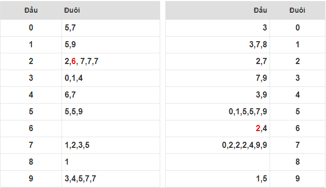Click the cell showing 2,6, 7,7,7
The image size is (326, 188).
111,61
